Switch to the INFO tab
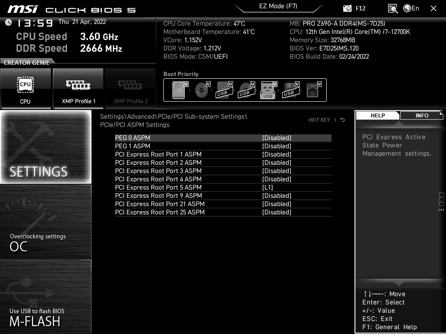The height and width of the screenshot is (334, 446). pyautogui.click(x=422, y=115)
